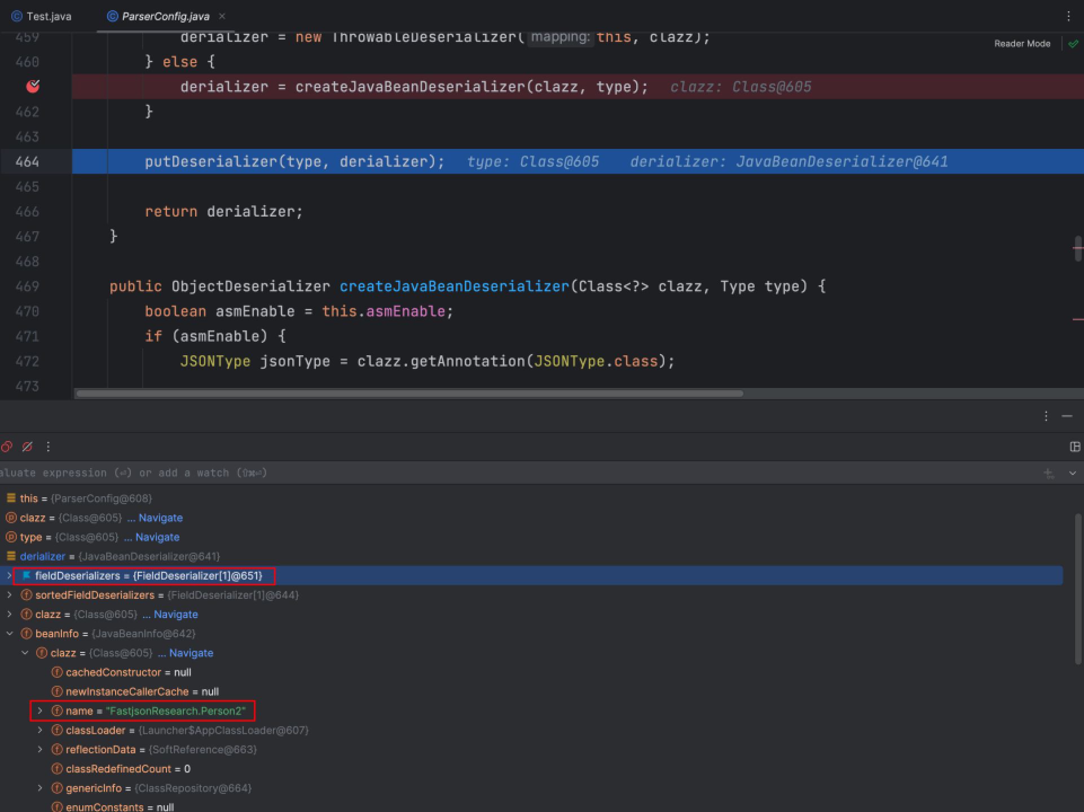
Task: Expand the genericInfo node
Action: pos(40,788)
